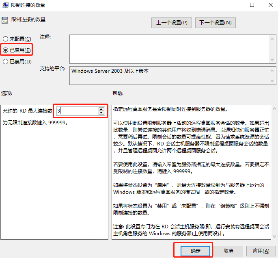The width and height of the screenshot is (278, 258).
Task: Click the RD 最大连接数 number field
Action: (76, 111)
